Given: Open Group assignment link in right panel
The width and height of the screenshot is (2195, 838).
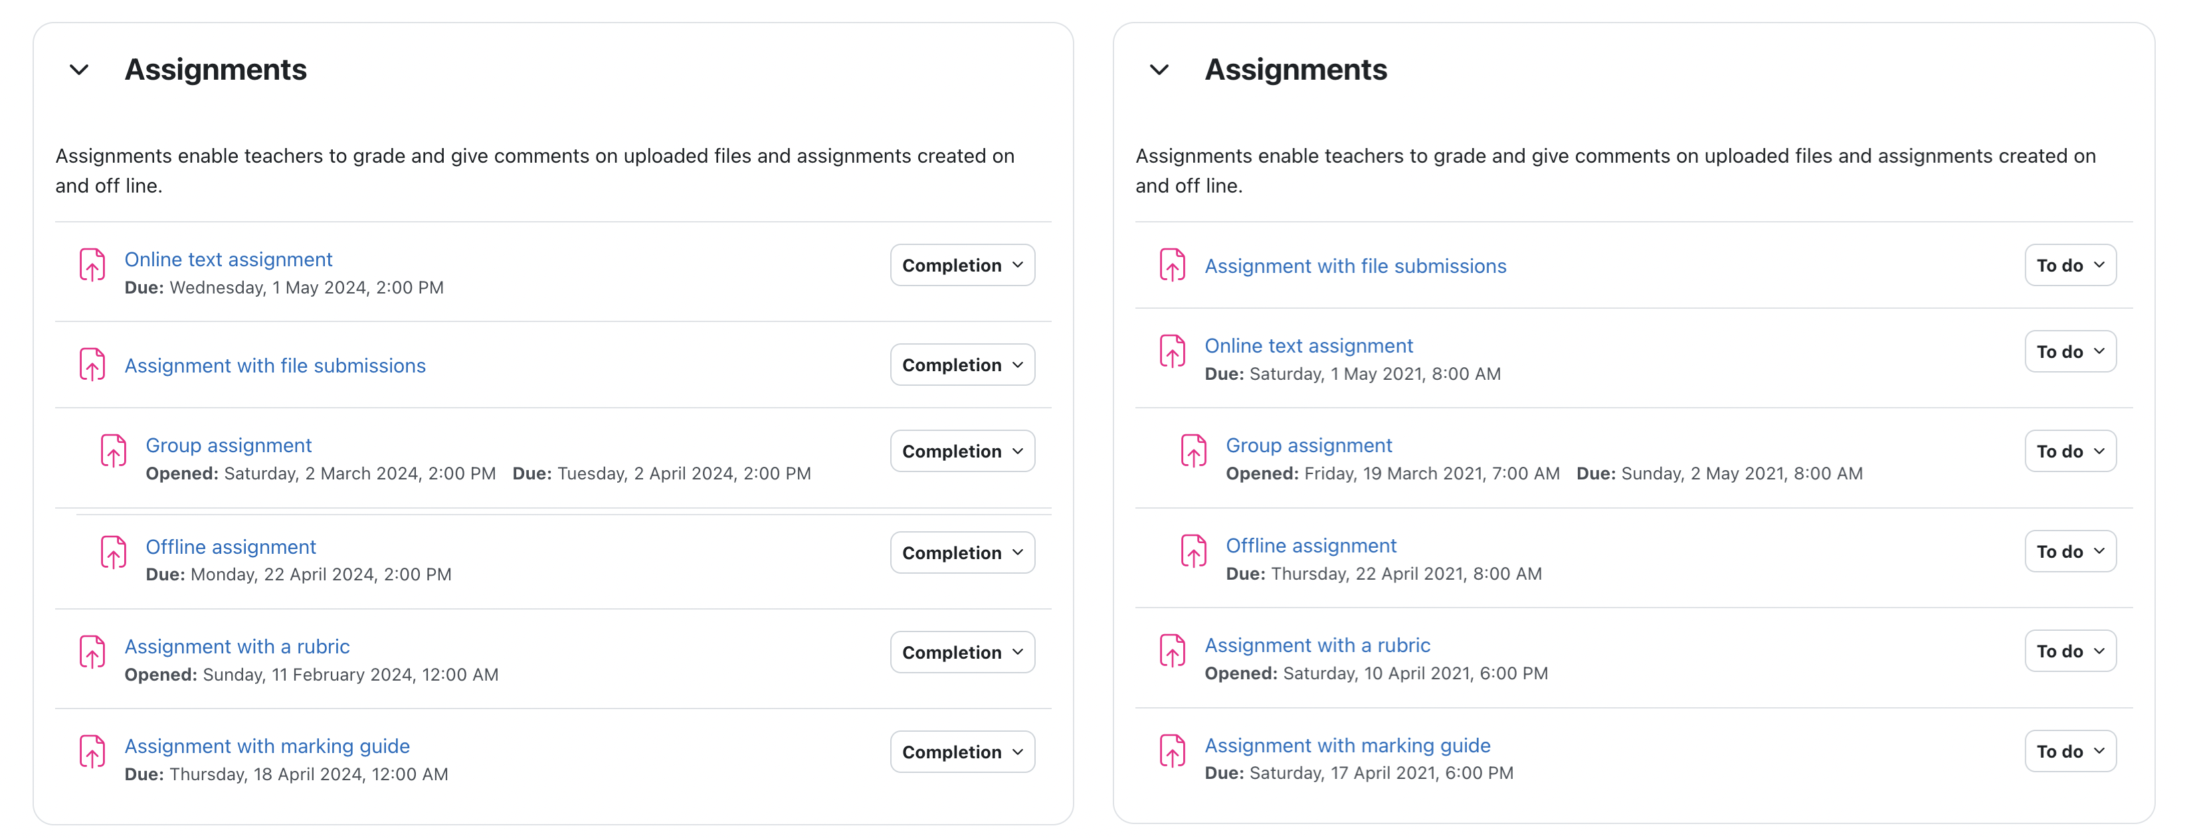Looking at the screenshot, I should click(x=1309, y=446).
